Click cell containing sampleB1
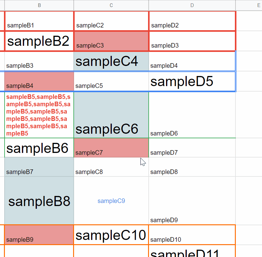This screenshot has width=262, height=257. point(39,21)
